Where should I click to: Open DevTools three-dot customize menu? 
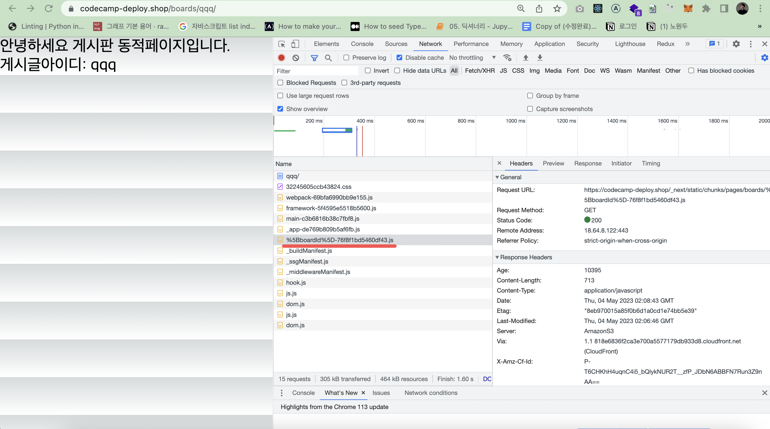click(750, 44)
